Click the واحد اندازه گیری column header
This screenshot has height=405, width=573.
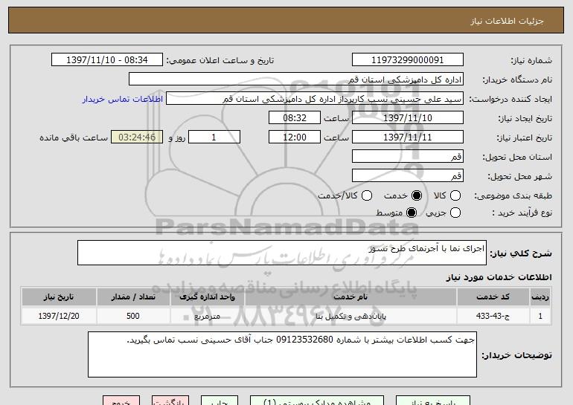pos(207,297)
